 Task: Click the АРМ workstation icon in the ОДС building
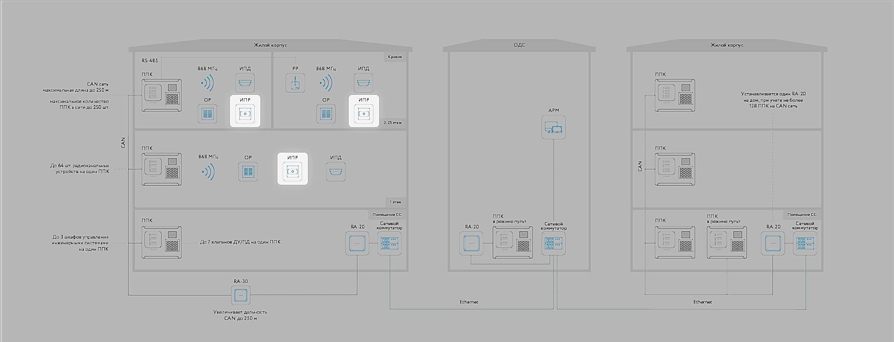(554, 127)
